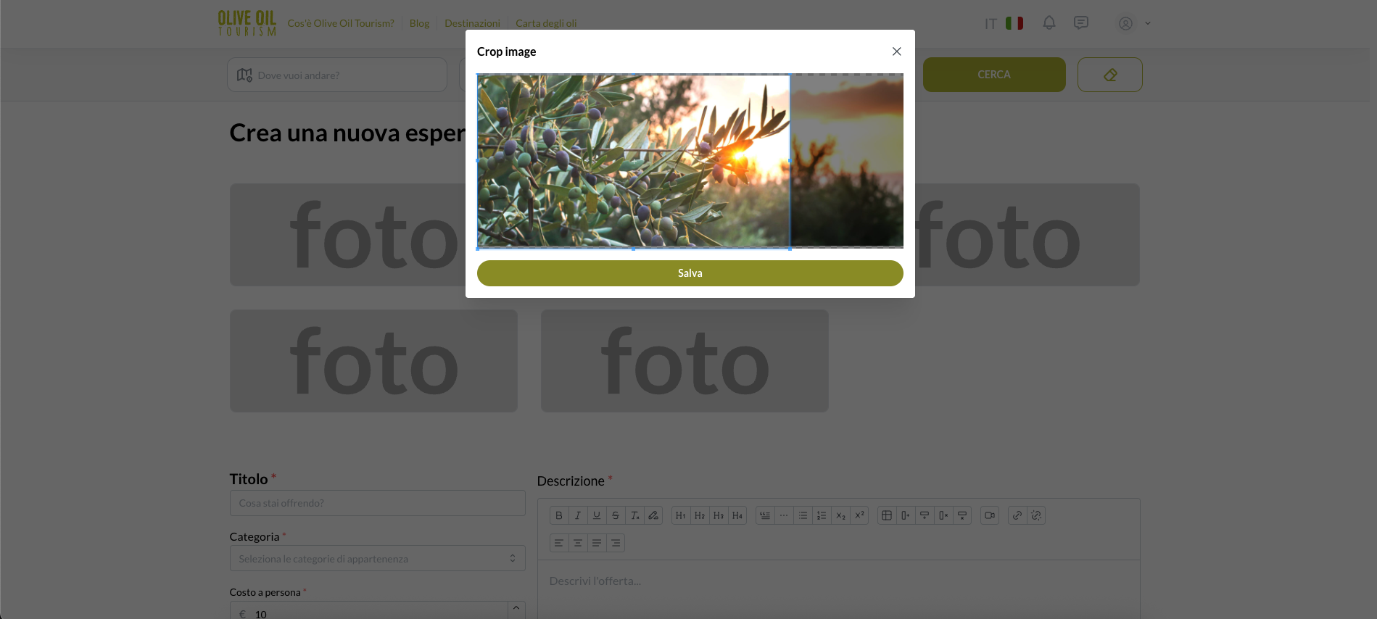Insert a table in the description editor
1377x619 pixels.
(x=886, y=515)
